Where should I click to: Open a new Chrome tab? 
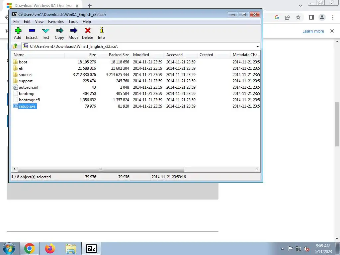(x=90, y=6)
